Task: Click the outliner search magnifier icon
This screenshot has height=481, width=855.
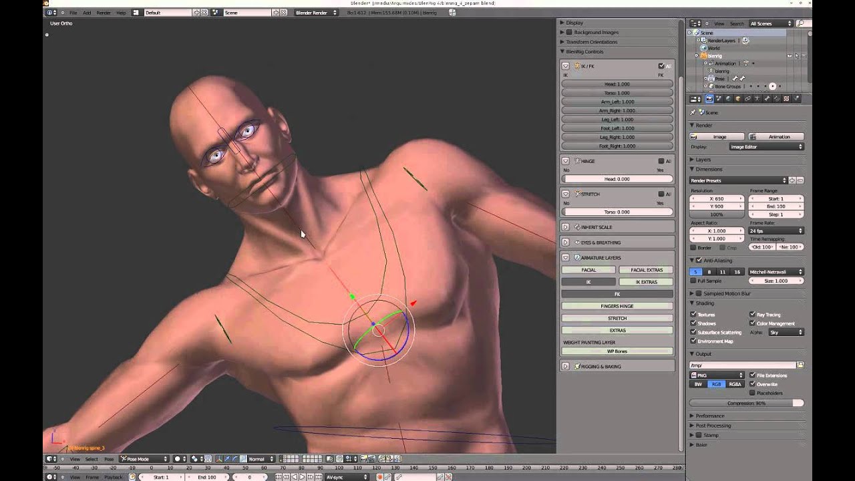Action: [x=800, y=23]
